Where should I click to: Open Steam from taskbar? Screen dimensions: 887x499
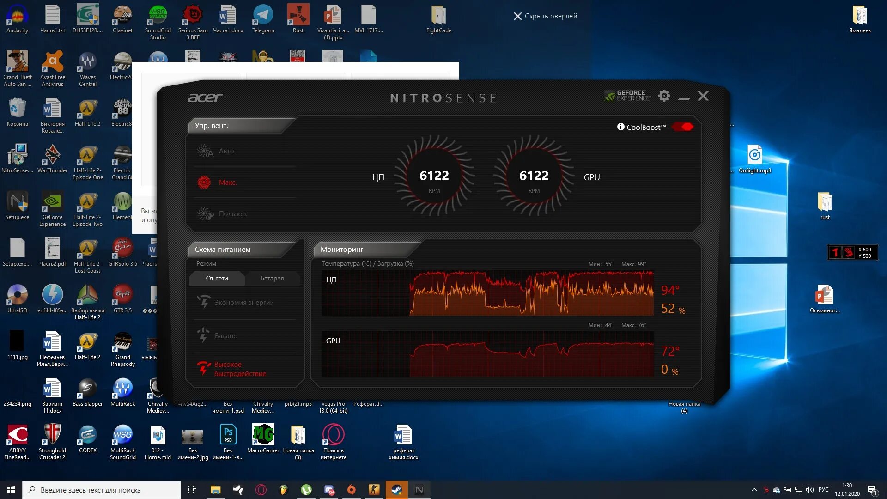397,490
